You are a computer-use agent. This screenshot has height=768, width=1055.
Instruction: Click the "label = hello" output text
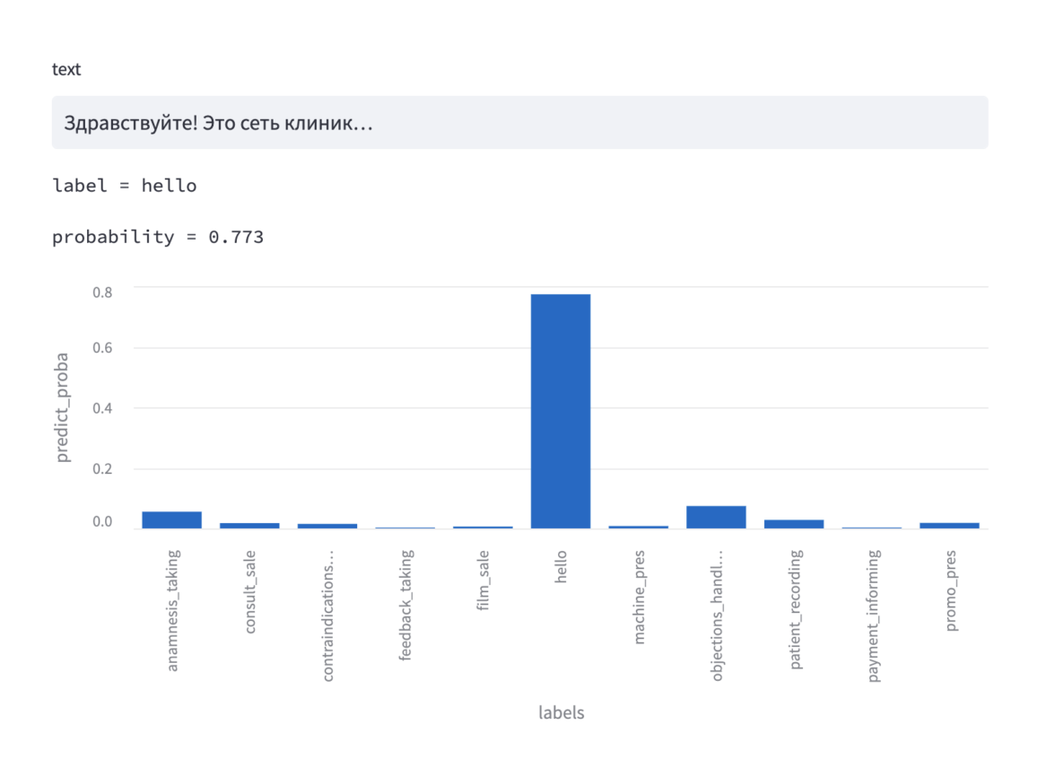tap(125, 186)
